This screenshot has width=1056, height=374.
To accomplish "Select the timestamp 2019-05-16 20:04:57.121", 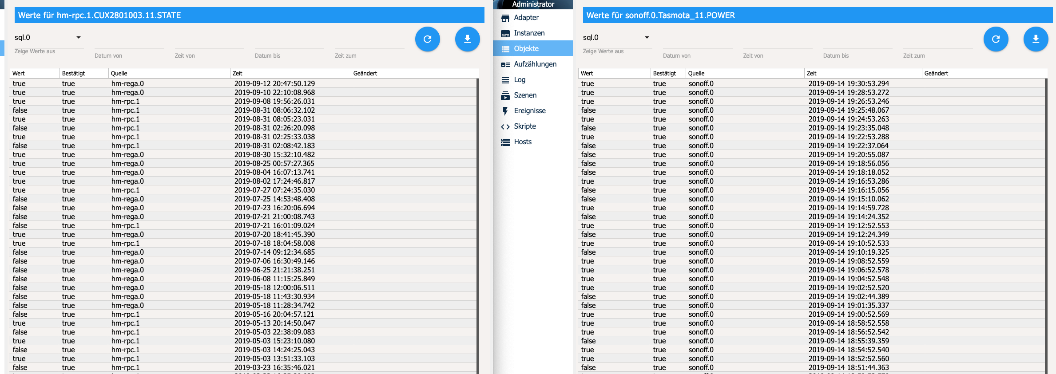I will [x=274, y=314].
